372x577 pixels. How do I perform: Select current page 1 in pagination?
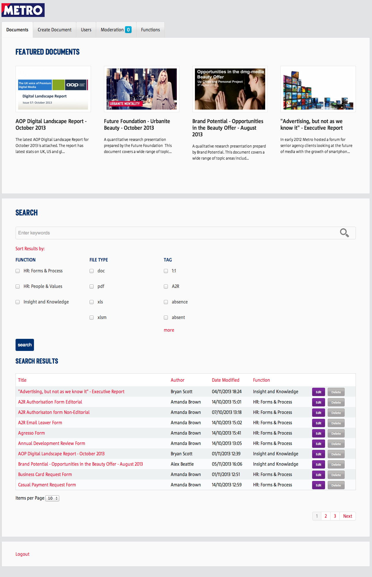click(x=317, y=516)
